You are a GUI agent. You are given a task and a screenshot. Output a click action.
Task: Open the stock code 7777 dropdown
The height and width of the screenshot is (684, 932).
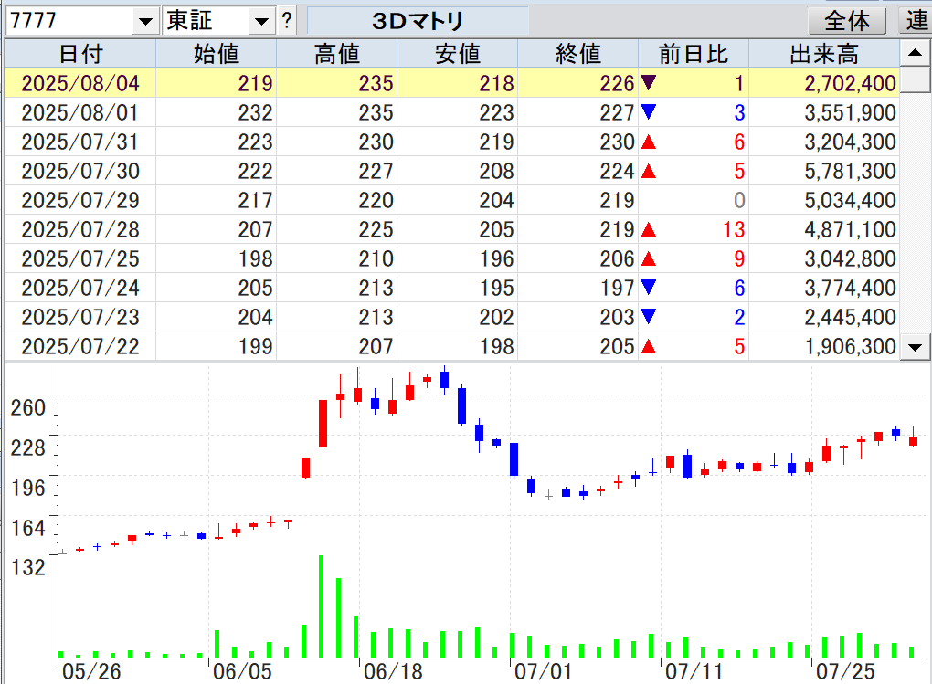145,22
